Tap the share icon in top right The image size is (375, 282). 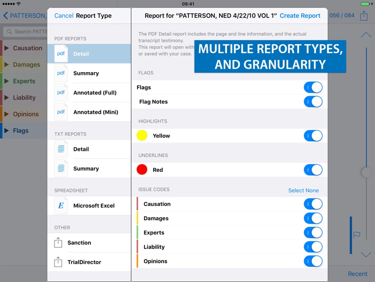pyautogui.click(x=364, y=16)
